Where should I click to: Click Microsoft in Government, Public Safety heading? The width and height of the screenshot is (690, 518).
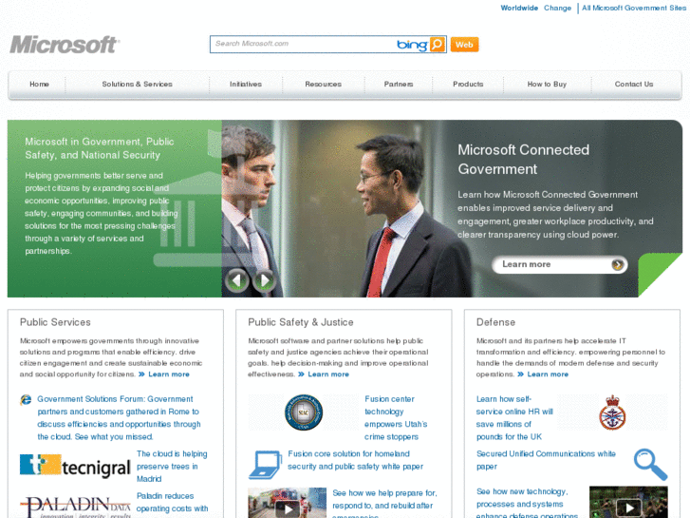pos(100,148)
